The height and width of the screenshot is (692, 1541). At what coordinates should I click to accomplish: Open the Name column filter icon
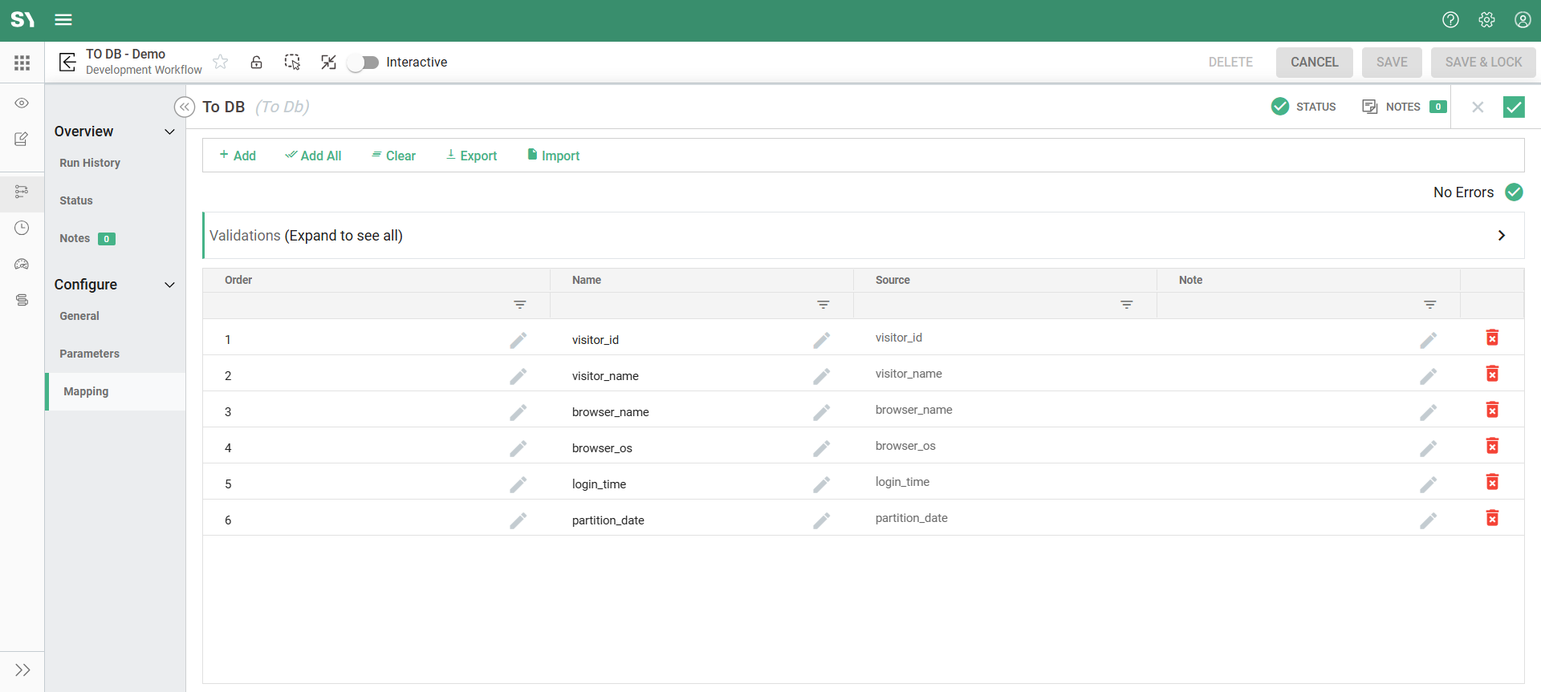823,305
